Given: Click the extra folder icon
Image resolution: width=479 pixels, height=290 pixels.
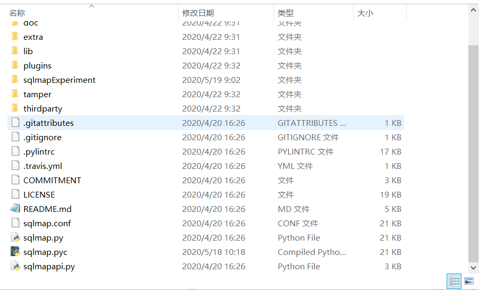Looking at the screenshot, I should (15, 37).
